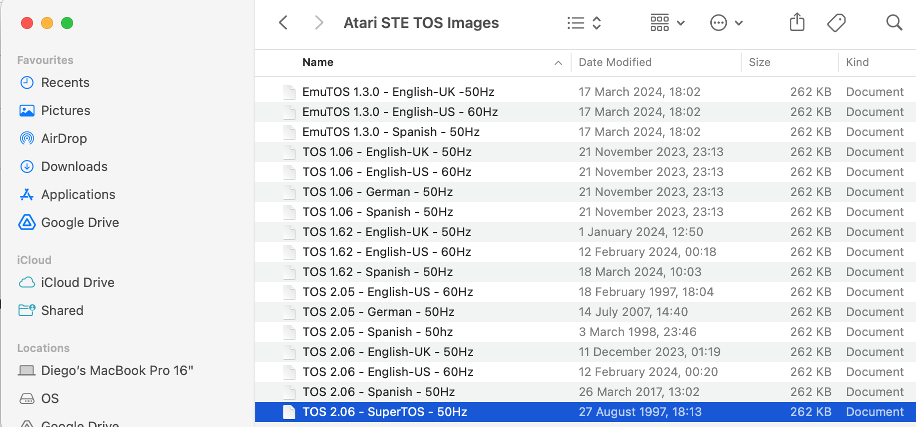Click the Tags icon in toolbar
Image resolution: width=916 pixels, height=427 pixels.
click(836, 22)
